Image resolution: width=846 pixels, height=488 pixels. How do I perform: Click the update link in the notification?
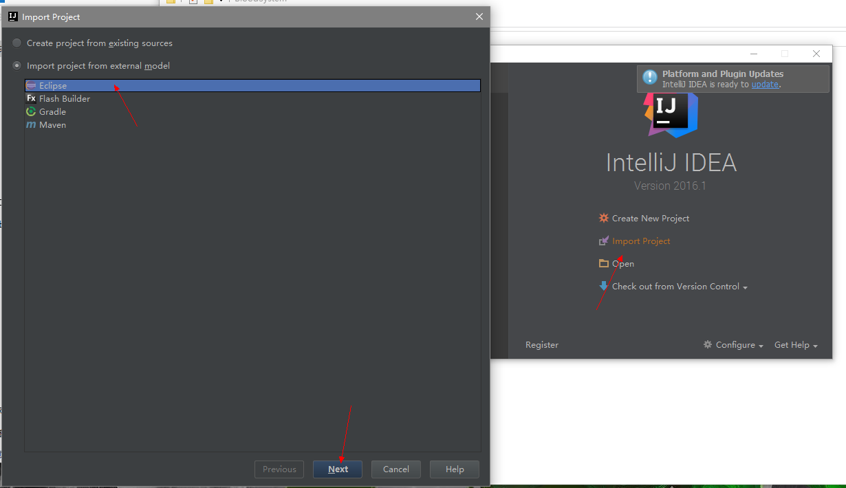(x=765, y=85)
